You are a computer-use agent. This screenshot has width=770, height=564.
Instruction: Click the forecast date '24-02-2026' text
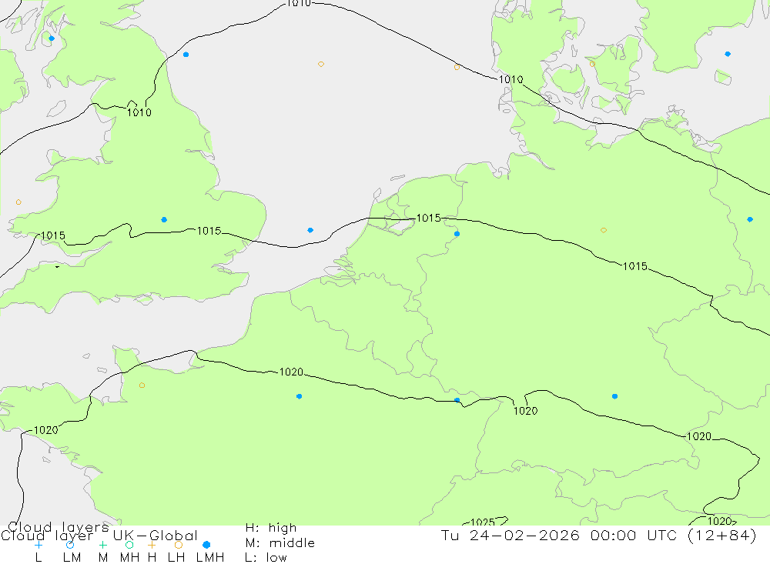524,536
